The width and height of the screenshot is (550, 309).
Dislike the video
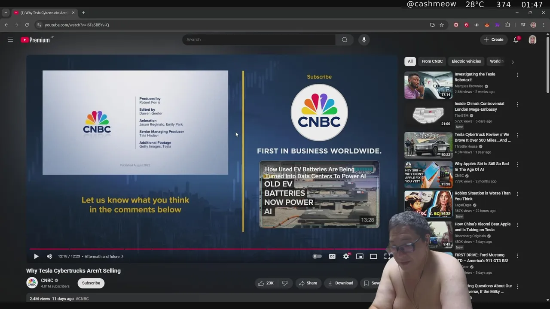pos(284,283)
